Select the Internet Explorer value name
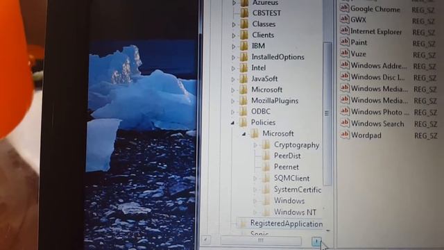 [376, 31]
